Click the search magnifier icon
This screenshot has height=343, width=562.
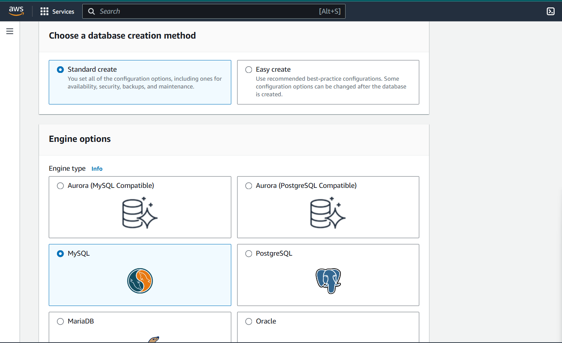point(92,11)
